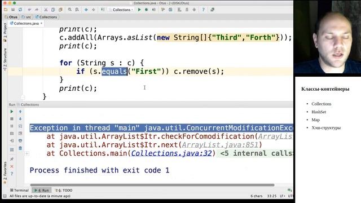Image resolution: width=361 pixels, height=203 pixels.
Task: Click the Stop square in the Run panel
Action: pyautogui.click(x=12, y=119)
